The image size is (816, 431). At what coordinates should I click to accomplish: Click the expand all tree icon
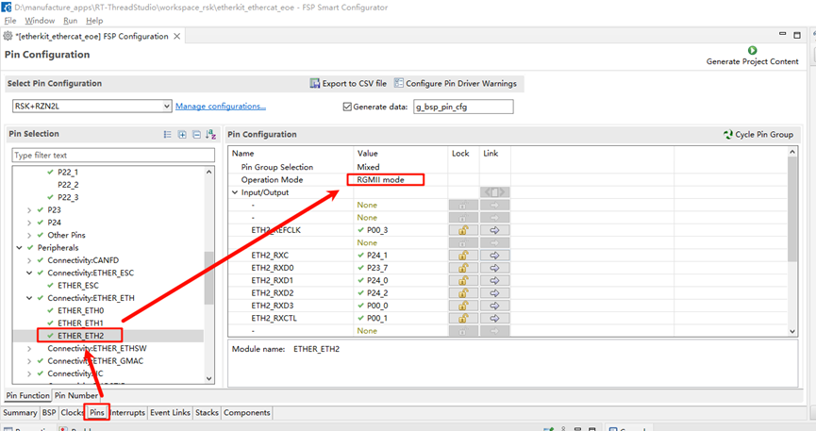click(182, 134)
